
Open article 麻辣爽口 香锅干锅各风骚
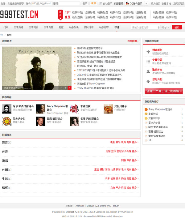[90, 66]
